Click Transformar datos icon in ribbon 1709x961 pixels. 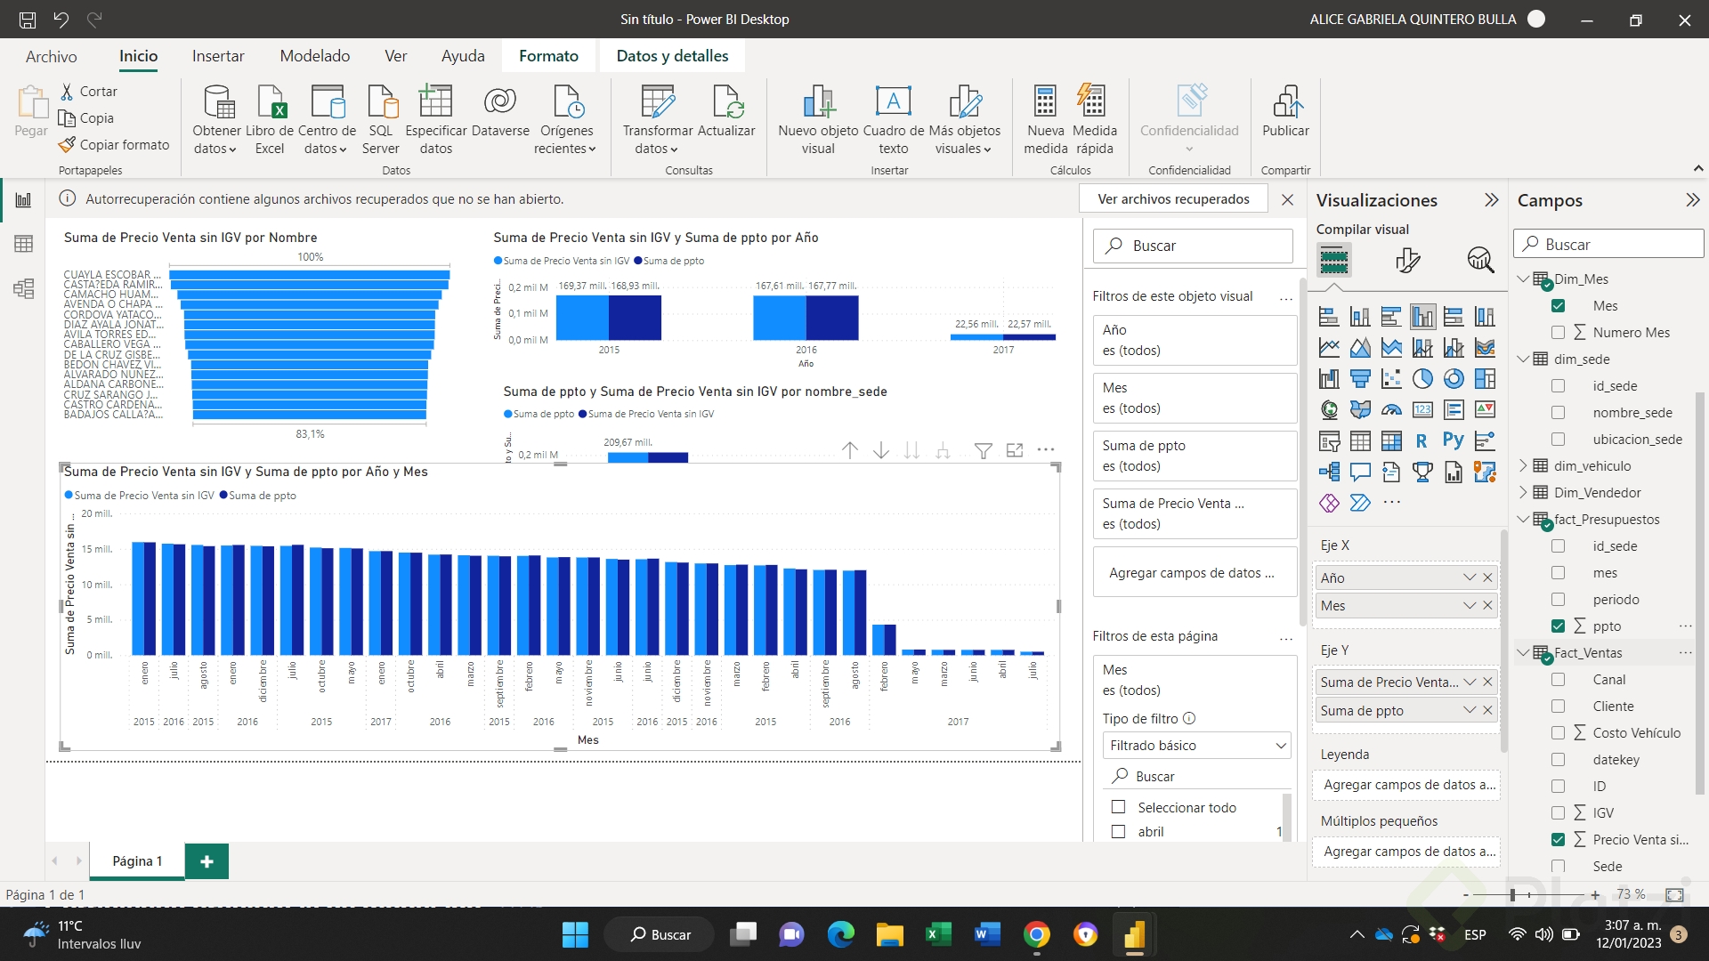pyautogui.click(x=658, y=103)
